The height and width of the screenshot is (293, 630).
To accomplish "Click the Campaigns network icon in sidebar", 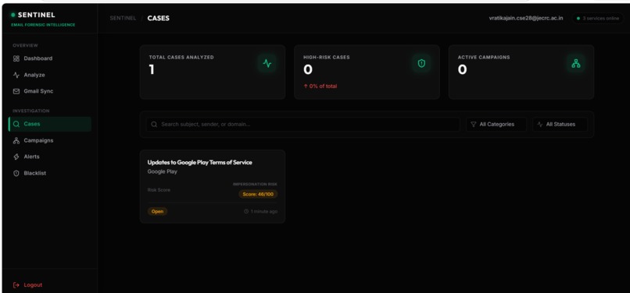I will (16, 141).
